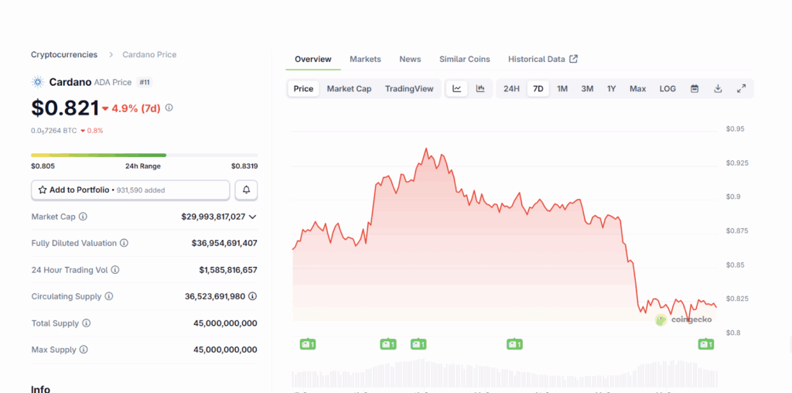Viewport: 792px width, 393px height.
Task: Open the calendar date range picker
Action: [695, 89]
